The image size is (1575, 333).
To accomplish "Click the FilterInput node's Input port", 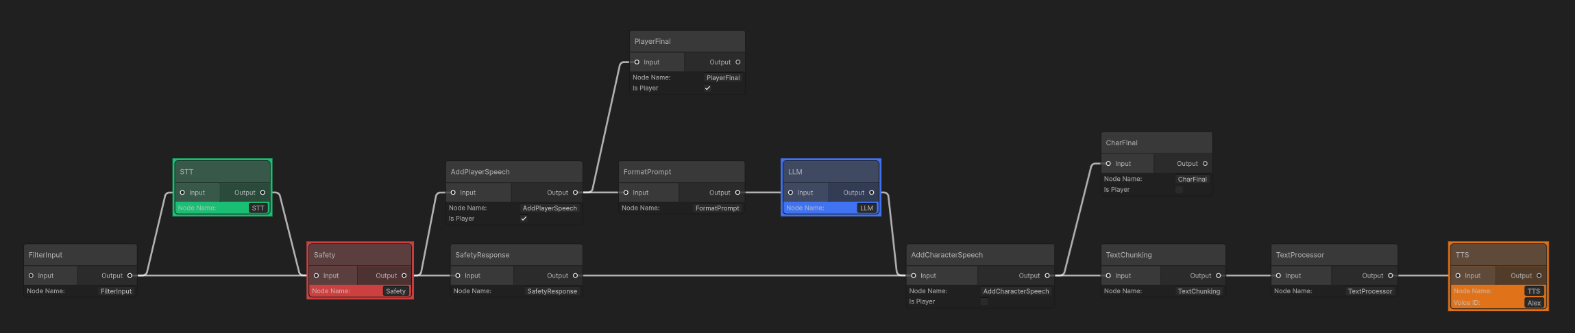I will click(31, 275).
